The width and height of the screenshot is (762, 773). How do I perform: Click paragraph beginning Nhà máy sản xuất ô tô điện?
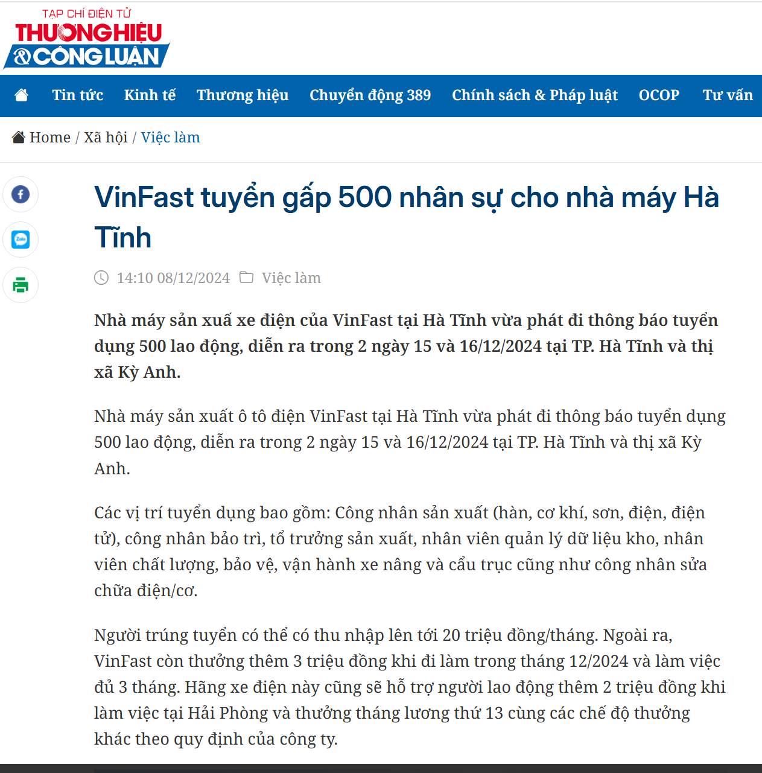coord(410,442)
